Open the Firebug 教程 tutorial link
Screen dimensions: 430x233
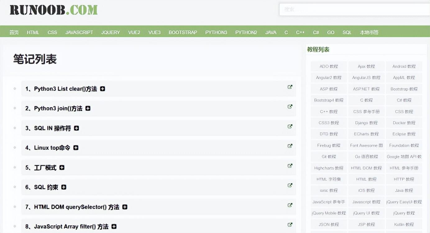tap(329, 145)
